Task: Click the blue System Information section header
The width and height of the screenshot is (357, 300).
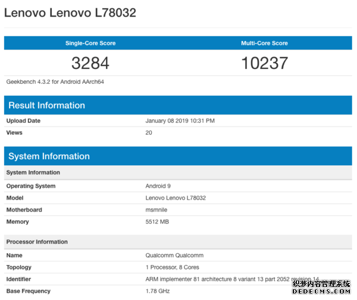Action: point(178,156)
